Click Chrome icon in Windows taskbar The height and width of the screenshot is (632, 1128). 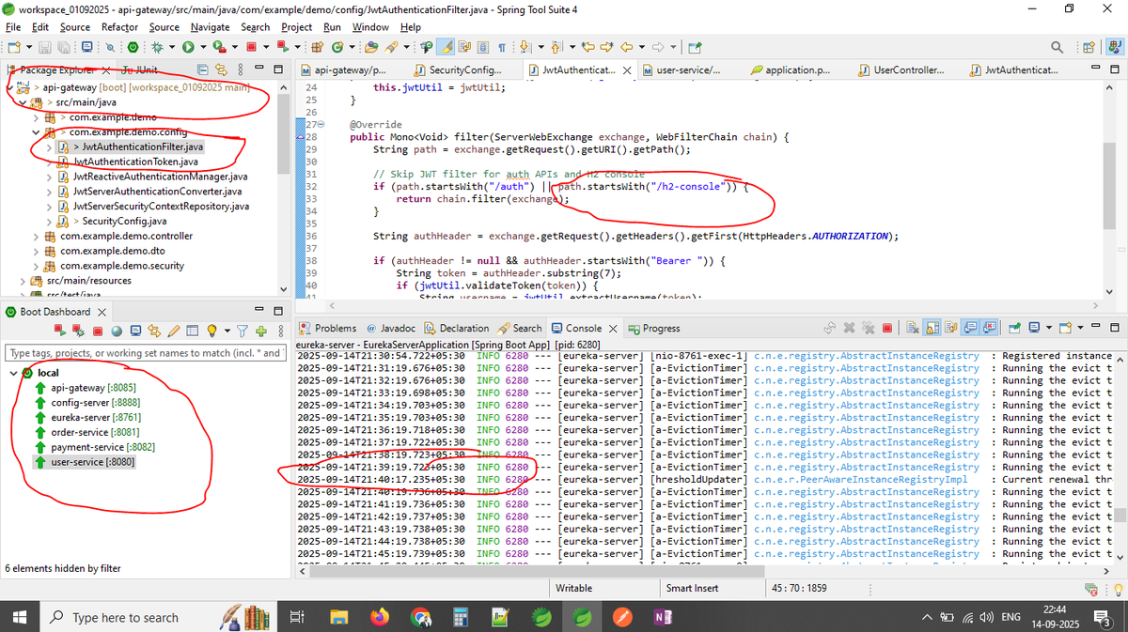[420, 617]
